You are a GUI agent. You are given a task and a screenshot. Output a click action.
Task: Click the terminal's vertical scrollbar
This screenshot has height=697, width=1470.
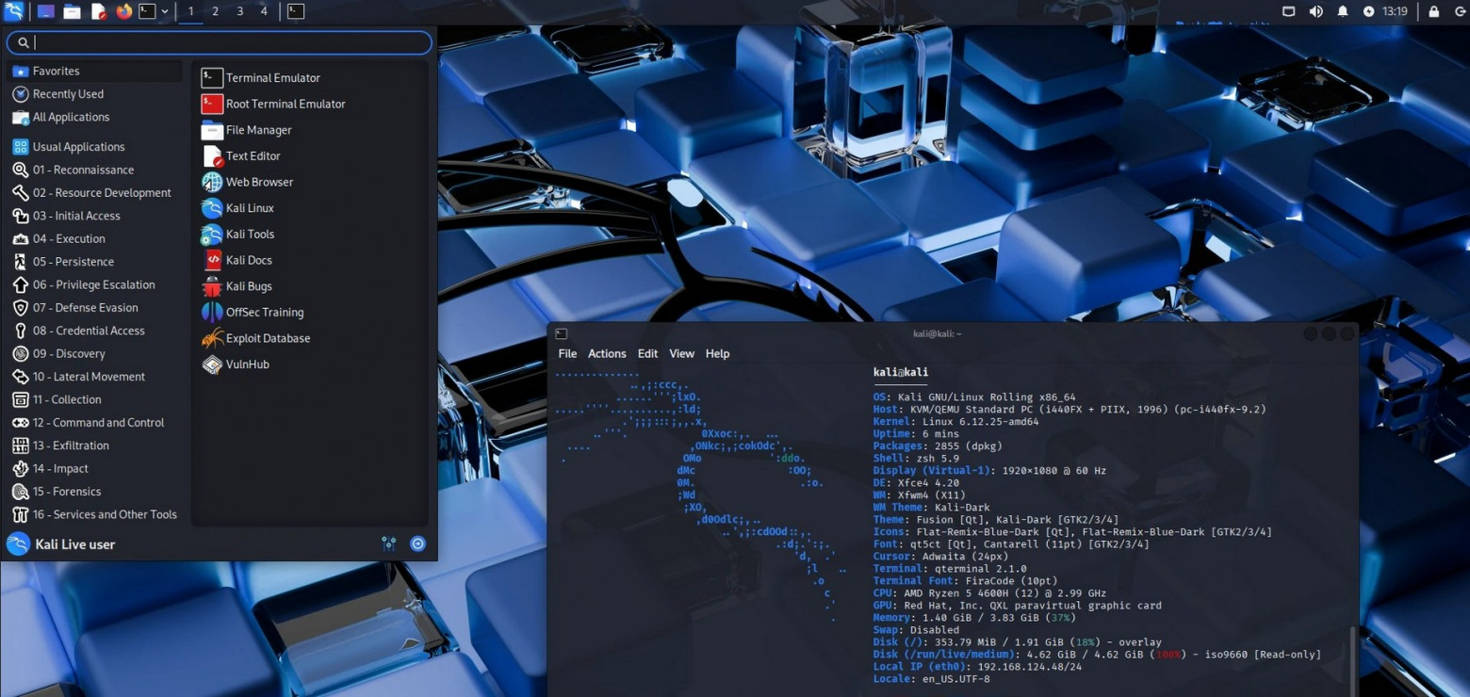click(x=1352, y=659)
